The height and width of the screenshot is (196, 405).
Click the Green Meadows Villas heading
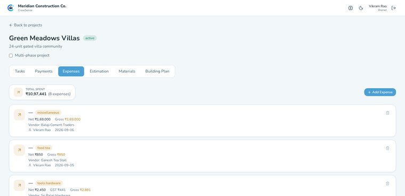(44, 38)
